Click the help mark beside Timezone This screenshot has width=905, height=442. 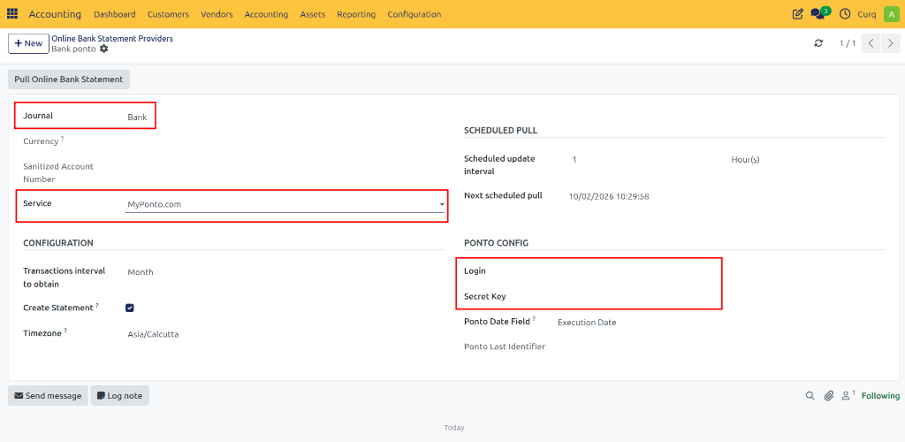tap(65, 331)
